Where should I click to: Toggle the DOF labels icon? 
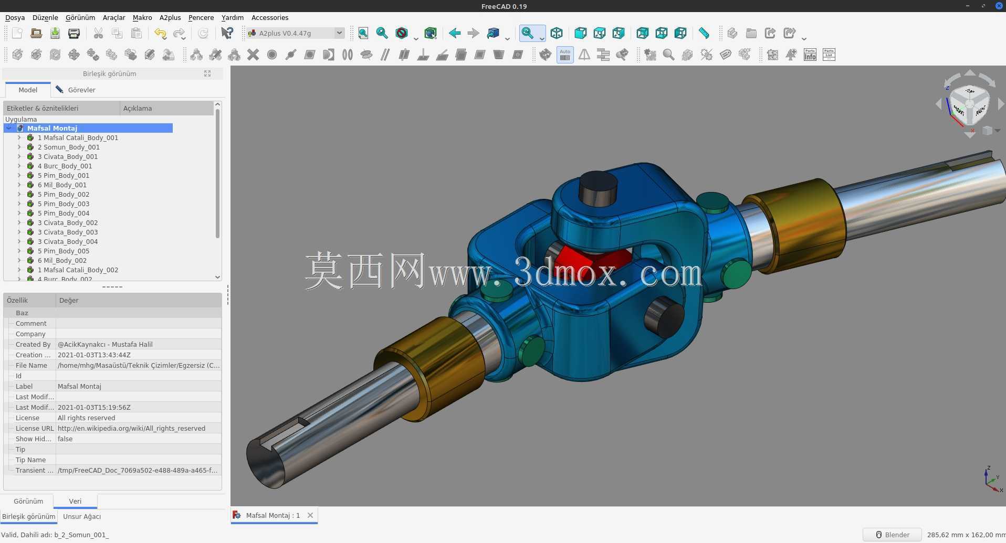click(x=744, y=55)
